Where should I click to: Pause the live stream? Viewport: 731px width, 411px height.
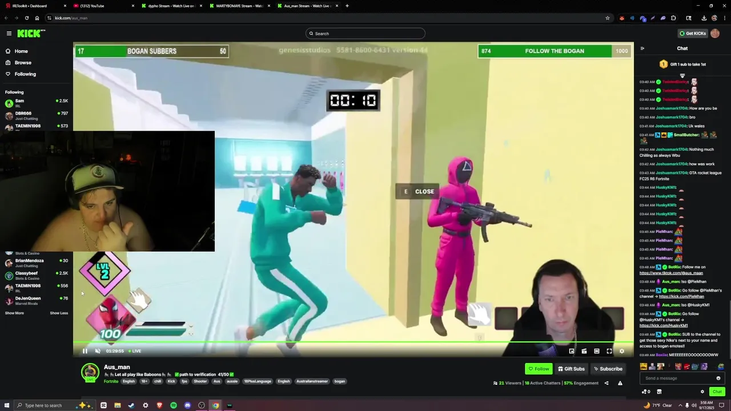85,351
